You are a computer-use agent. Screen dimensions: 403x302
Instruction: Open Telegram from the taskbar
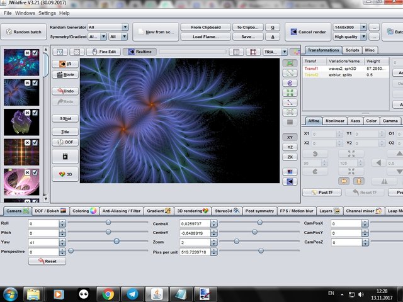click(132, 293)
